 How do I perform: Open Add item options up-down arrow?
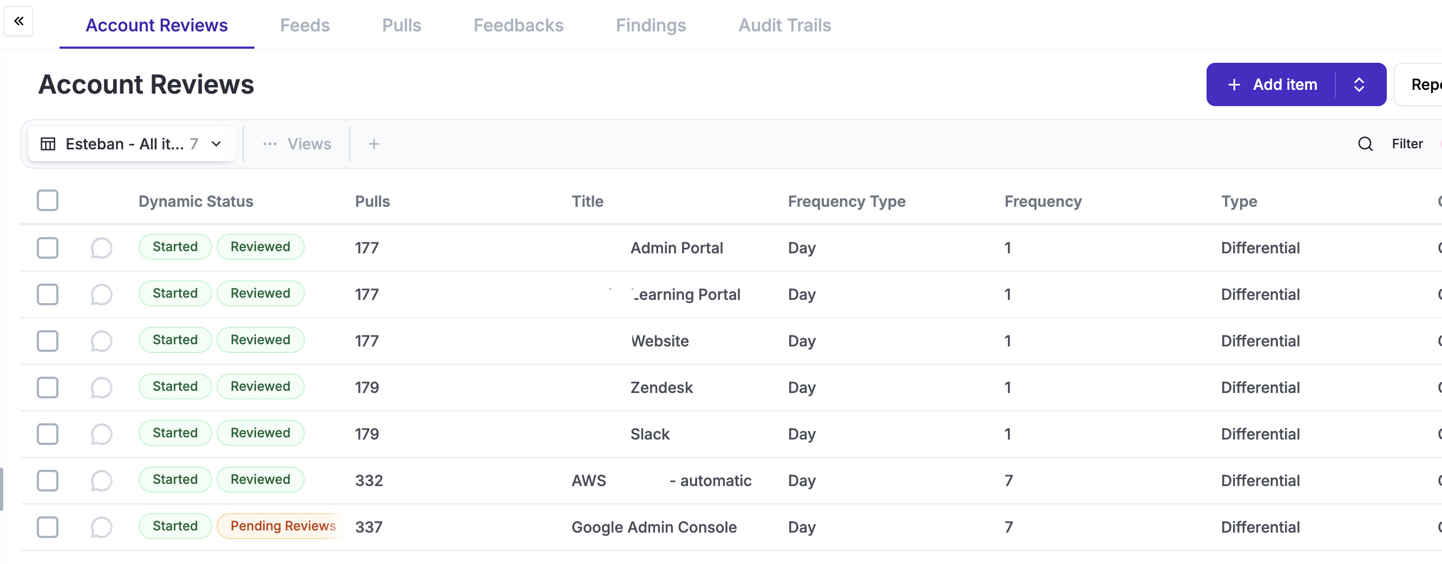point(1359,84)
